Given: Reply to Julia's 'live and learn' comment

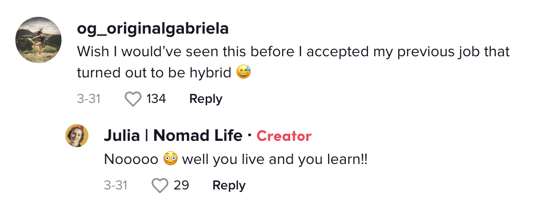Looking at the screenshot, I should [229, 186].
